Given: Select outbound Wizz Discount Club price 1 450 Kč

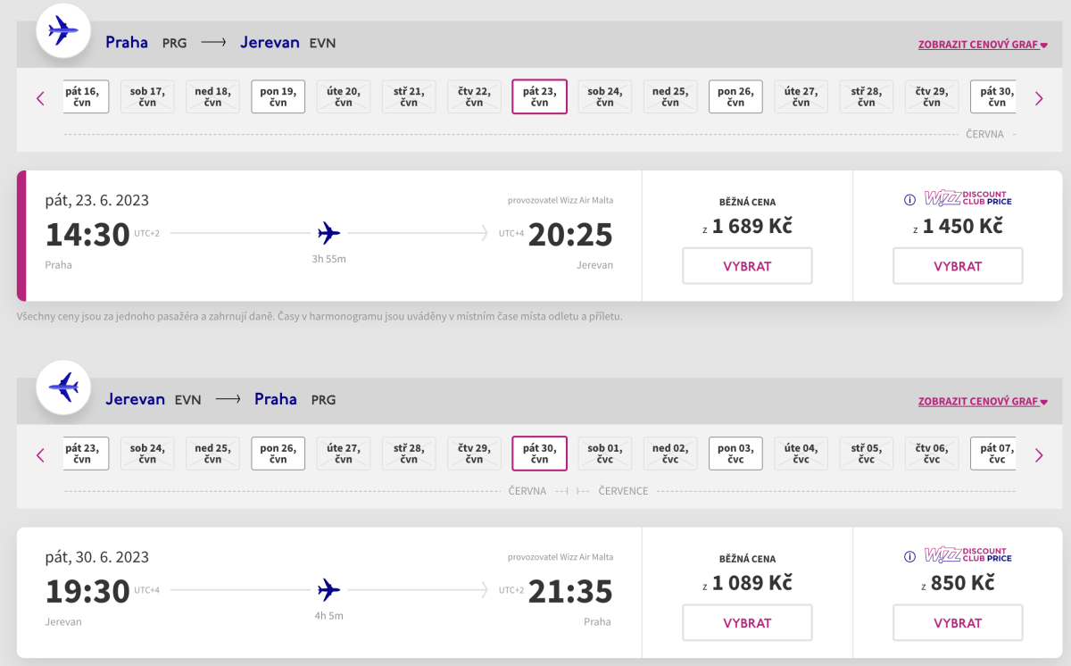Looking at the screenshot, I should (958, 266).
